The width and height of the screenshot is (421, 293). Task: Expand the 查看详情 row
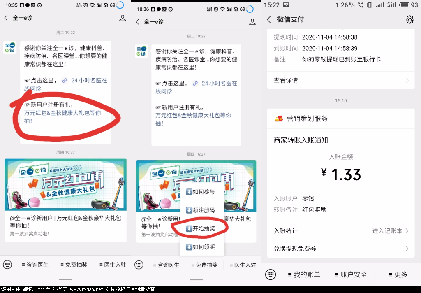click(x=340, y=81)
